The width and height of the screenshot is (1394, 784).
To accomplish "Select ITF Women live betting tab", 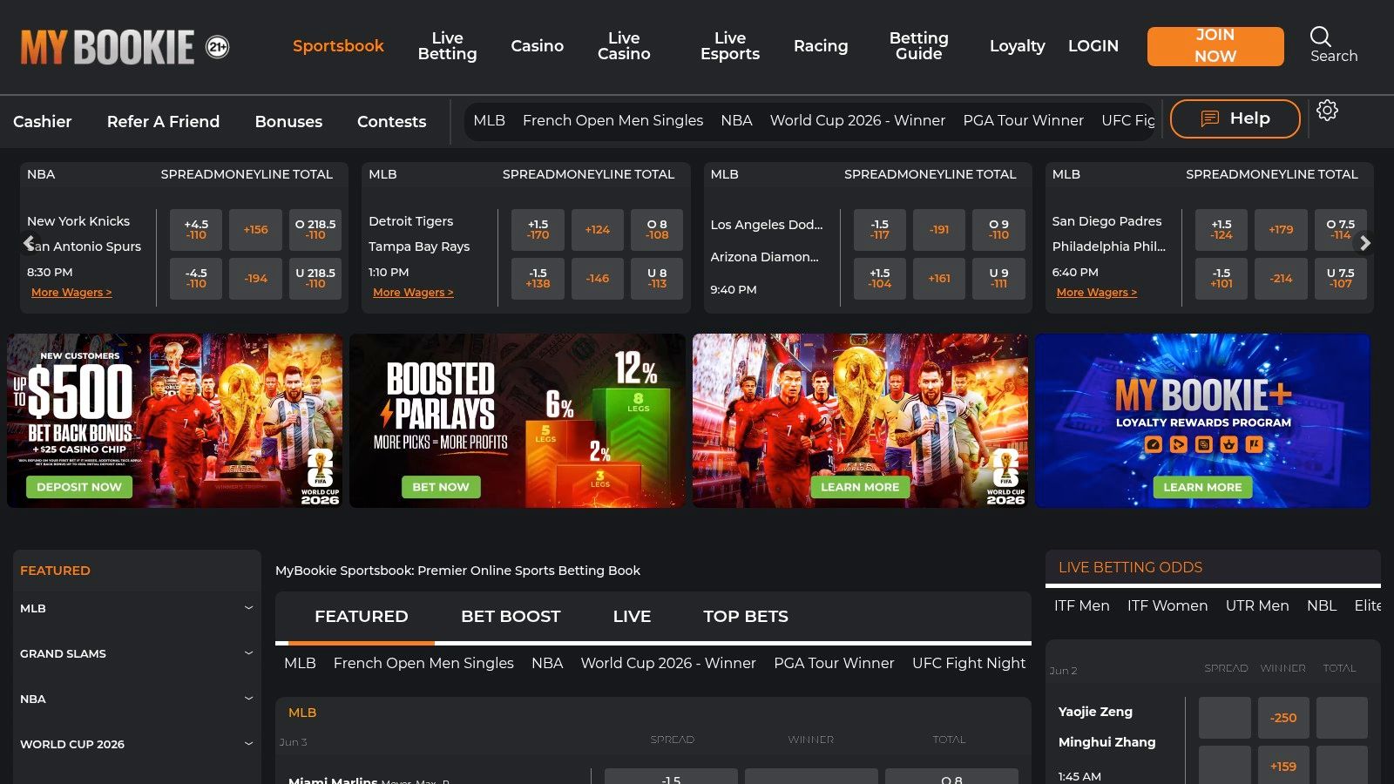I will click(x=1167, y=605).
